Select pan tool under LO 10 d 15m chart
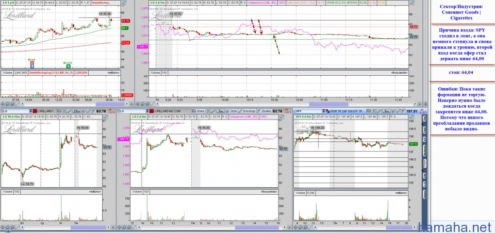 point(3,227)
